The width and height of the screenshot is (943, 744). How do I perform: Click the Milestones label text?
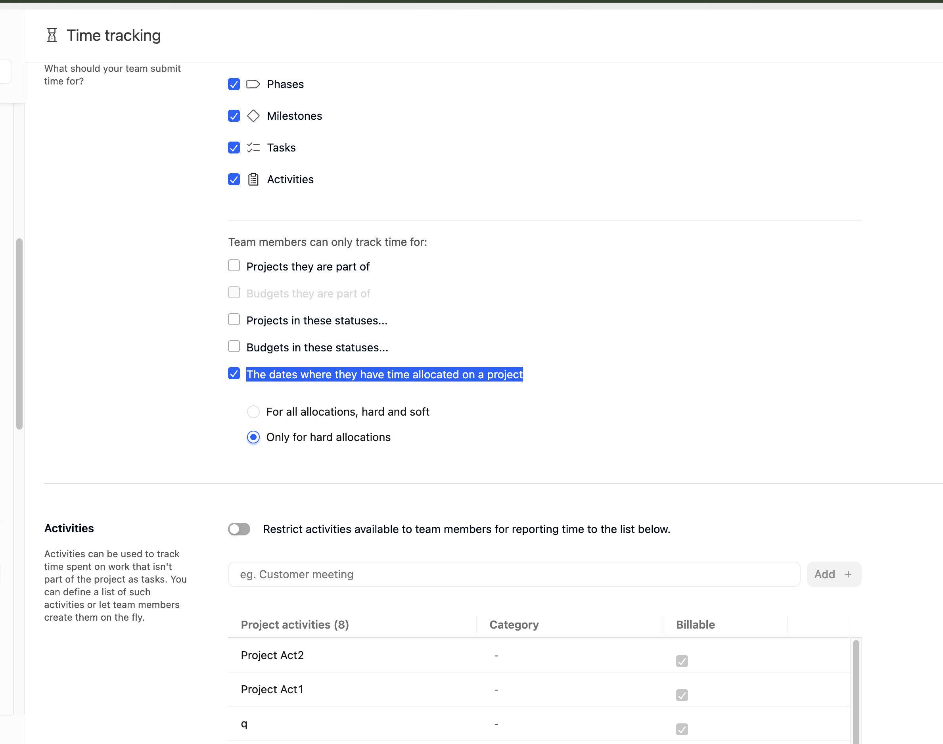point(295,116)
